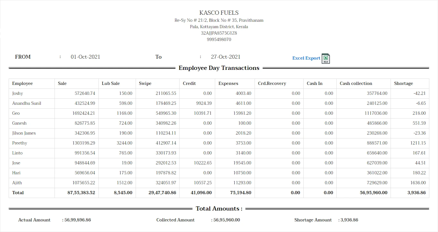
Task: Click the Employee Day Transactions heading
Action: pyautogui.click(x=219, y=68)
